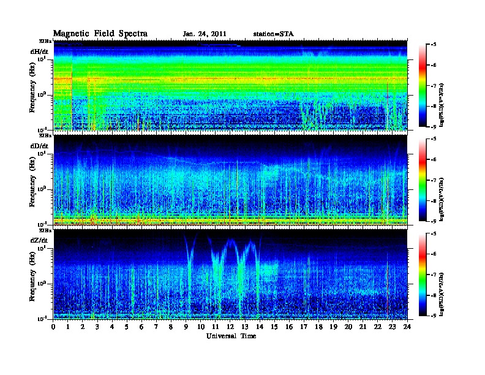This screenshot has width=485, height=375.
Task: Click the dZ/dt panel label
Action: (39, 240)
